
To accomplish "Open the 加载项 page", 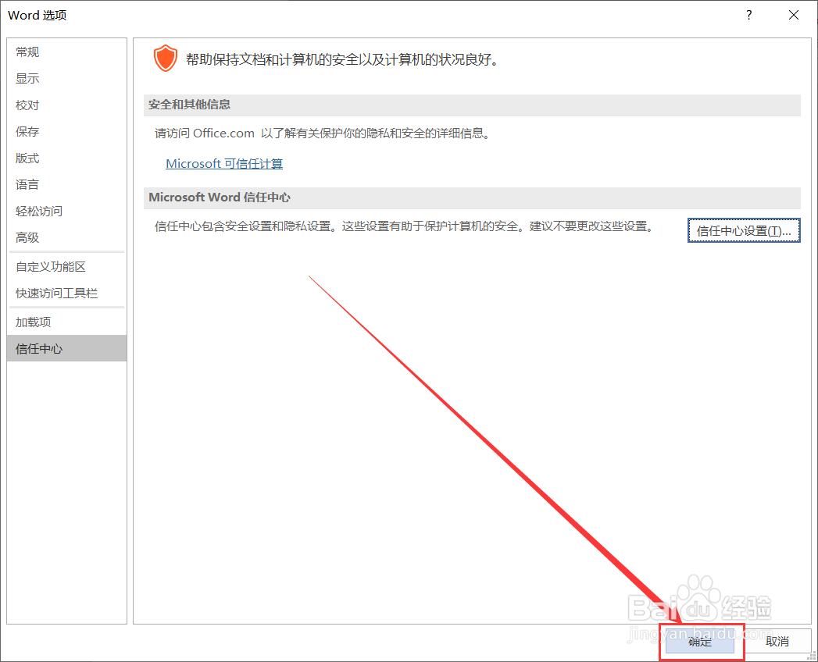I will 66,322.
